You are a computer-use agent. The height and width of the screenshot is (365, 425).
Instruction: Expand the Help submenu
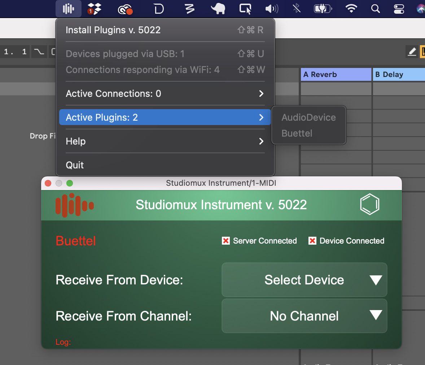(x=165, y=141)
